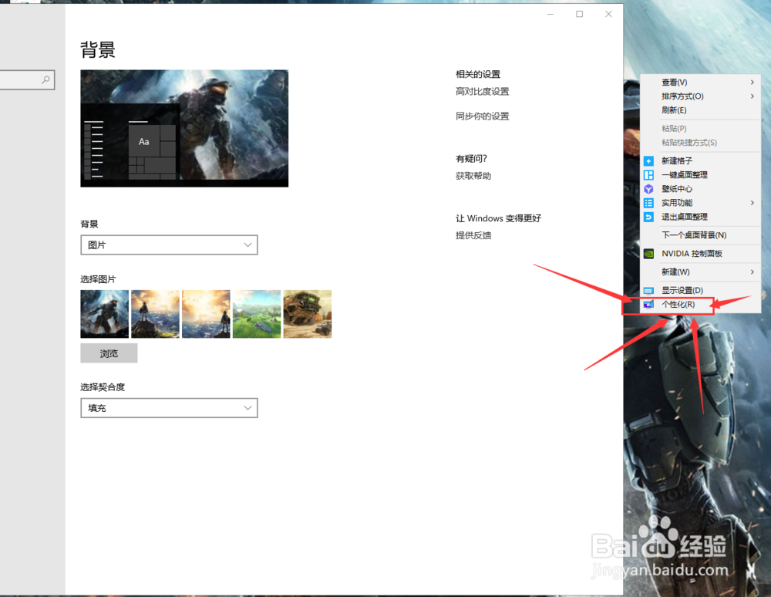
Task: Open the 高对比度设置 link
Action: 483,92
